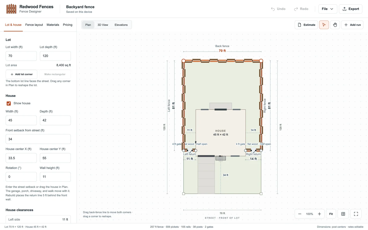Screen dimensions: 368x230
Task: Add a new fence run
Action: click(352, 25)
